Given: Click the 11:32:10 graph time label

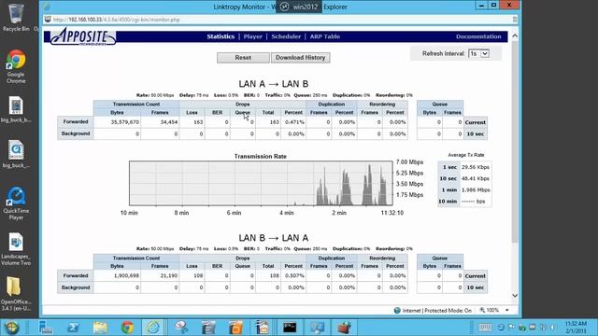Looking at the screenshot, I should 392,213.
